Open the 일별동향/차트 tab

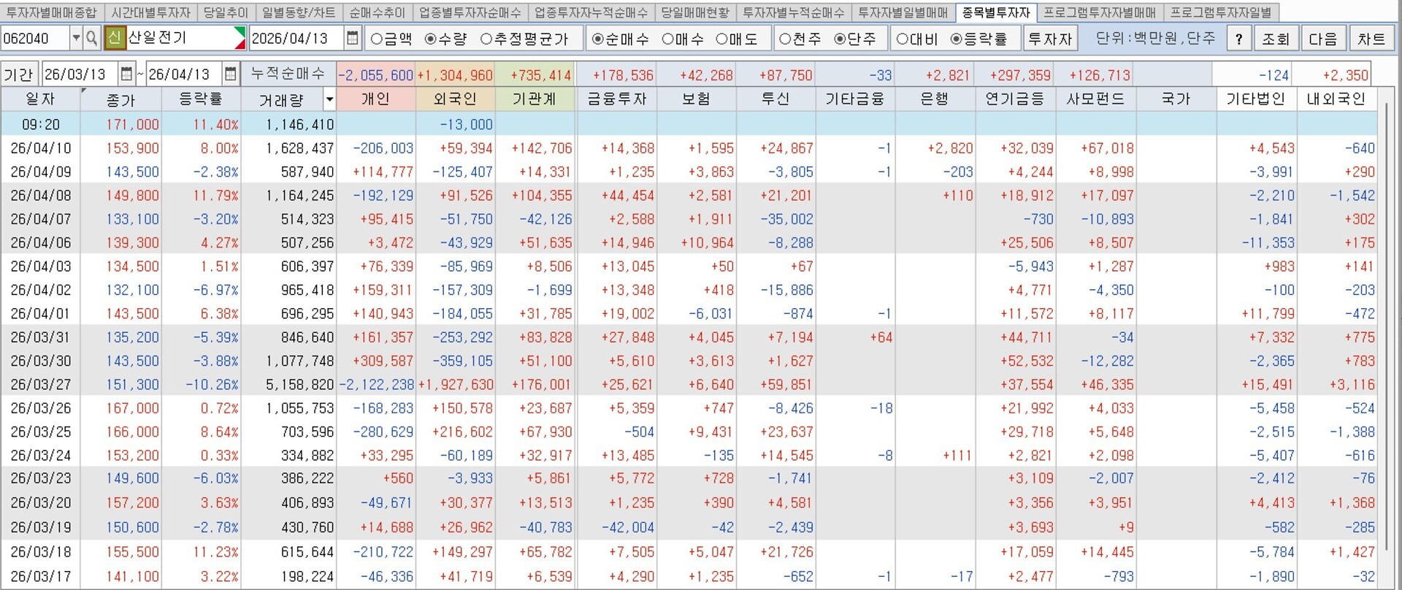pyautogui.click(x=299, y=12)
